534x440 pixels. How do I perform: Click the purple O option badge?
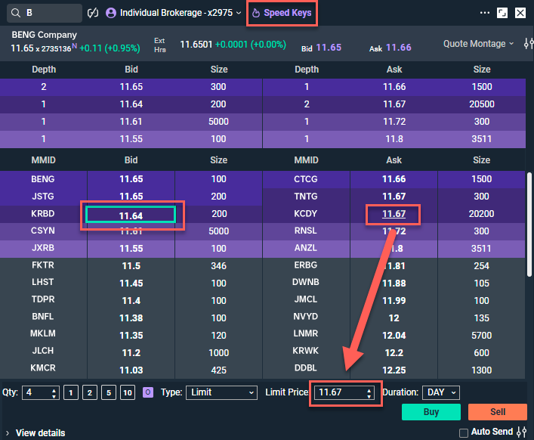pyautogui.click(x=148, y=392)
